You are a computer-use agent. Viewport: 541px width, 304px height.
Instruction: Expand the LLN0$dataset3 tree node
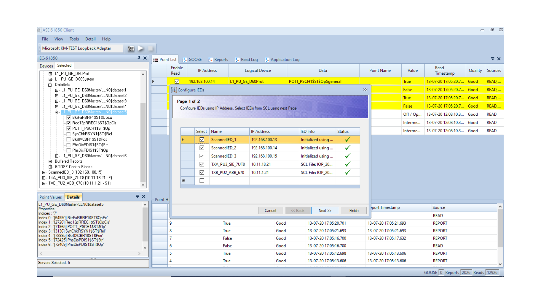tap(57, 101)
